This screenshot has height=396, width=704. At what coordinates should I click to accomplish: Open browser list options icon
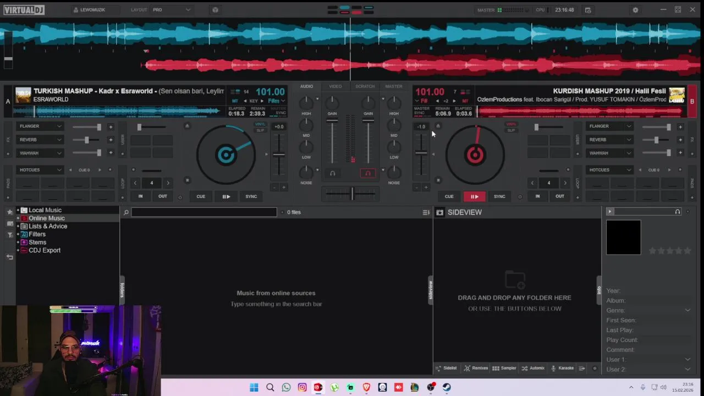click(426, 212)
